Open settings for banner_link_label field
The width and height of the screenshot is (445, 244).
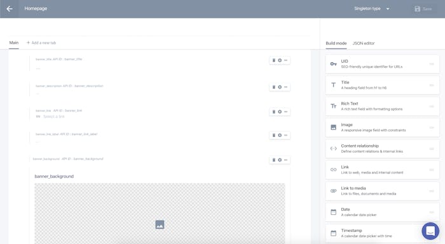pyautogui.click(x=280, y=135)
